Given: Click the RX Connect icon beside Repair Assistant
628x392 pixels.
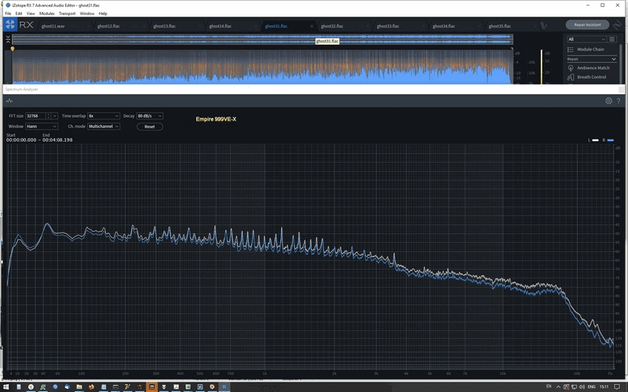Looking at the screenshot, I should coord(617,25).
